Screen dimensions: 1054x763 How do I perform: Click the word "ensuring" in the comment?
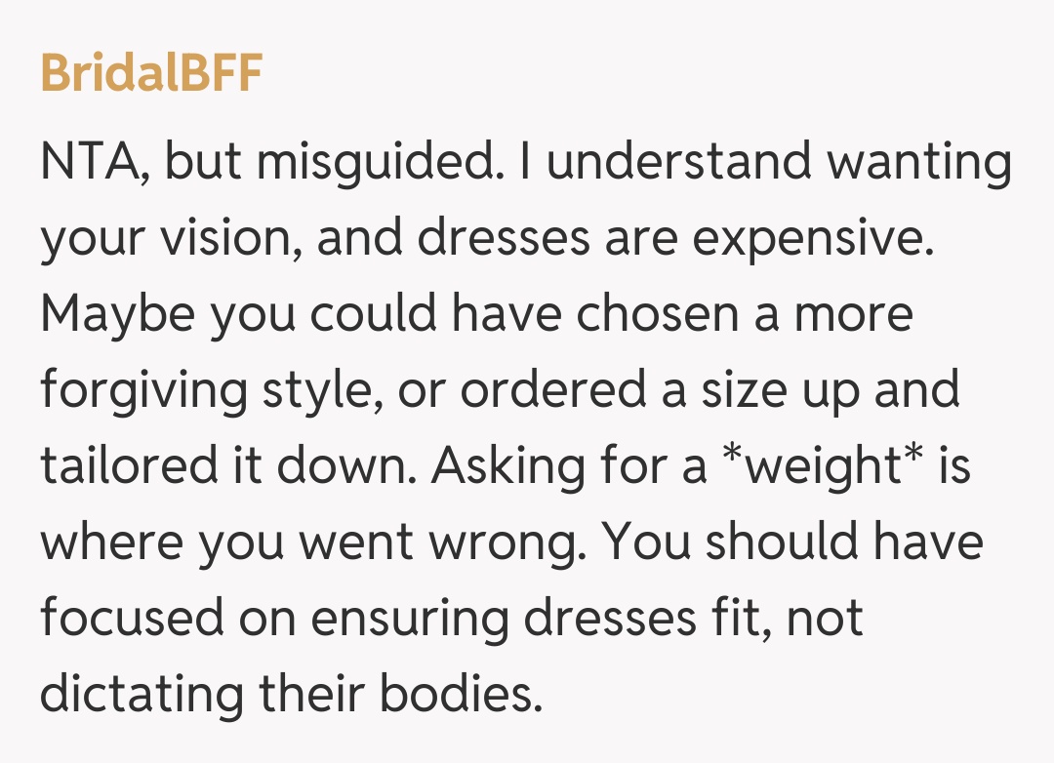pyautogui.click(x=422, y=621)
